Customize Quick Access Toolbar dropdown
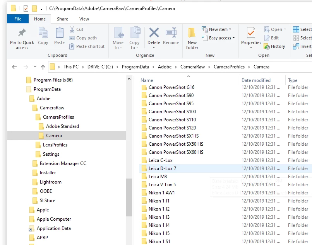Screen dimensions: 312x245 point(41,9)
